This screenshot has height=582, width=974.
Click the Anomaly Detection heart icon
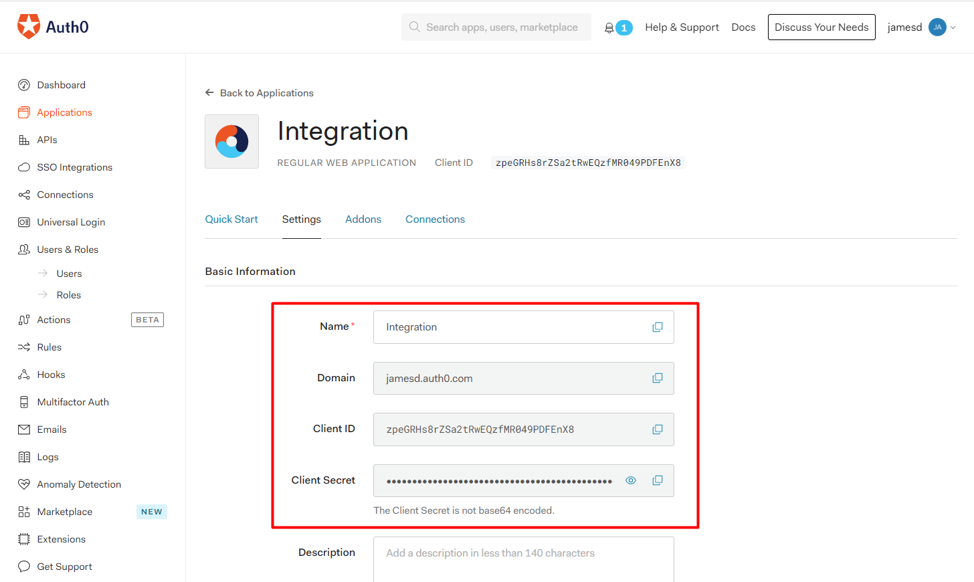click(24, 484)
